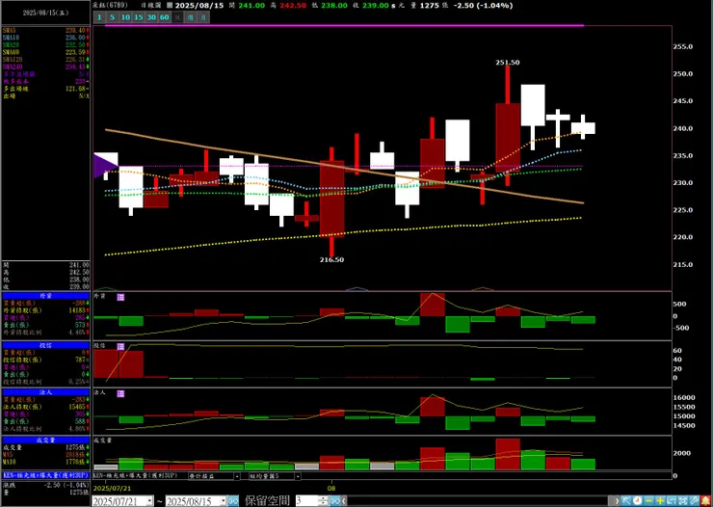Screen dimensions: 713x507
Task: Click the MA5 volume value row
Action: point(45,455)
